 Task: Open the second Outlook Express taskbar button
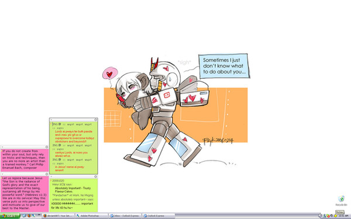click(x=159, y=216)
